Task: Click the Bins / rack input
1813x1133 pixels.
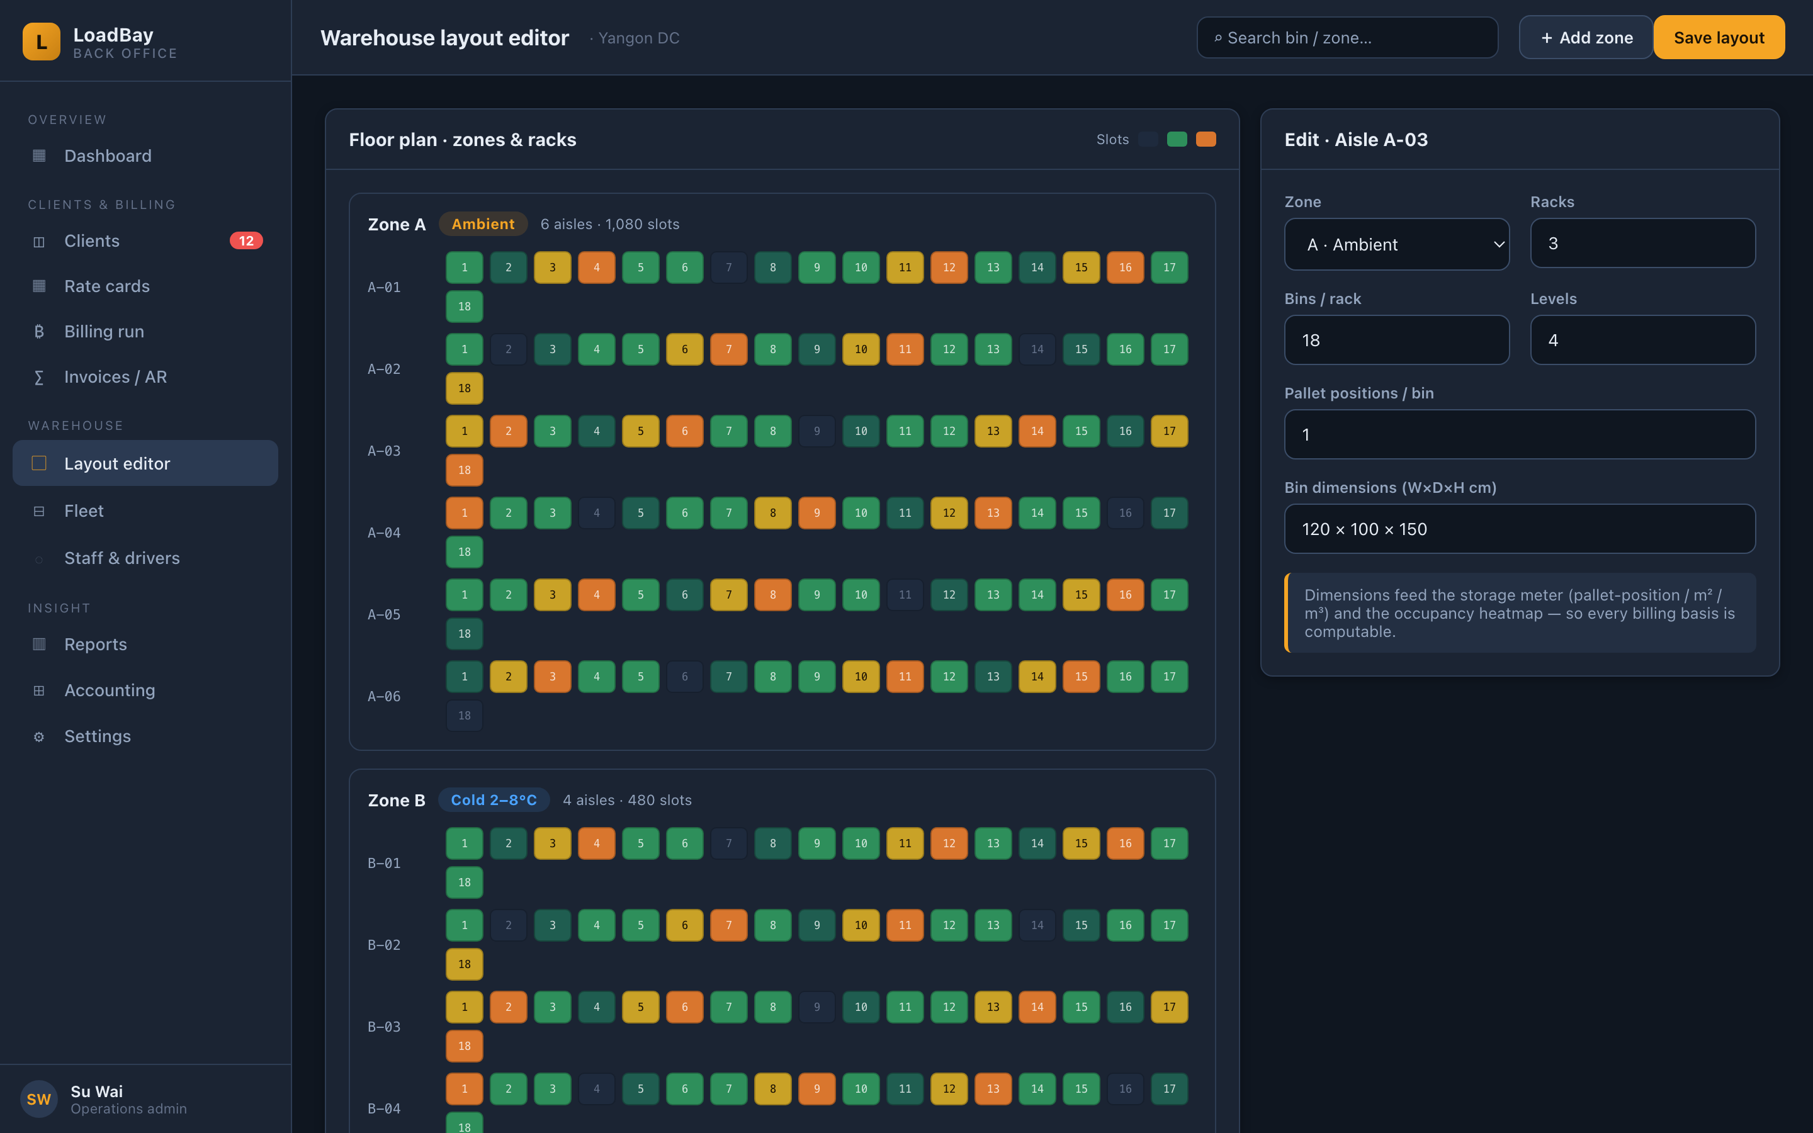Action: (x=1396, y=340)
